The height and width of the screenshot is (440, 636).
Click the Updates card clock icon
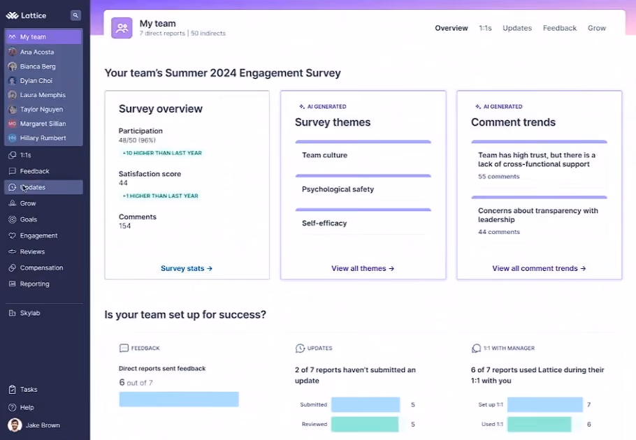coord(300,348)
